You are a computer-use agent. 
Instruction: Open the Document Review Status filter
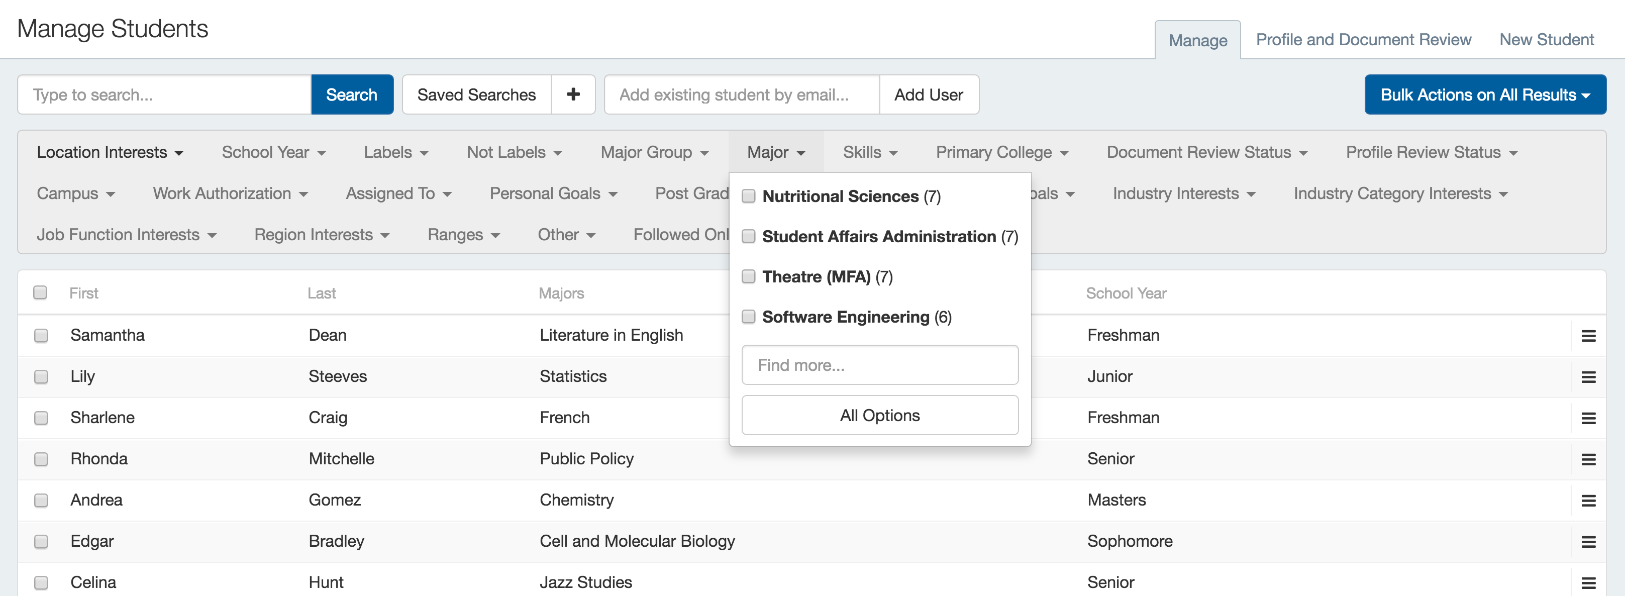click(1207, 152)
